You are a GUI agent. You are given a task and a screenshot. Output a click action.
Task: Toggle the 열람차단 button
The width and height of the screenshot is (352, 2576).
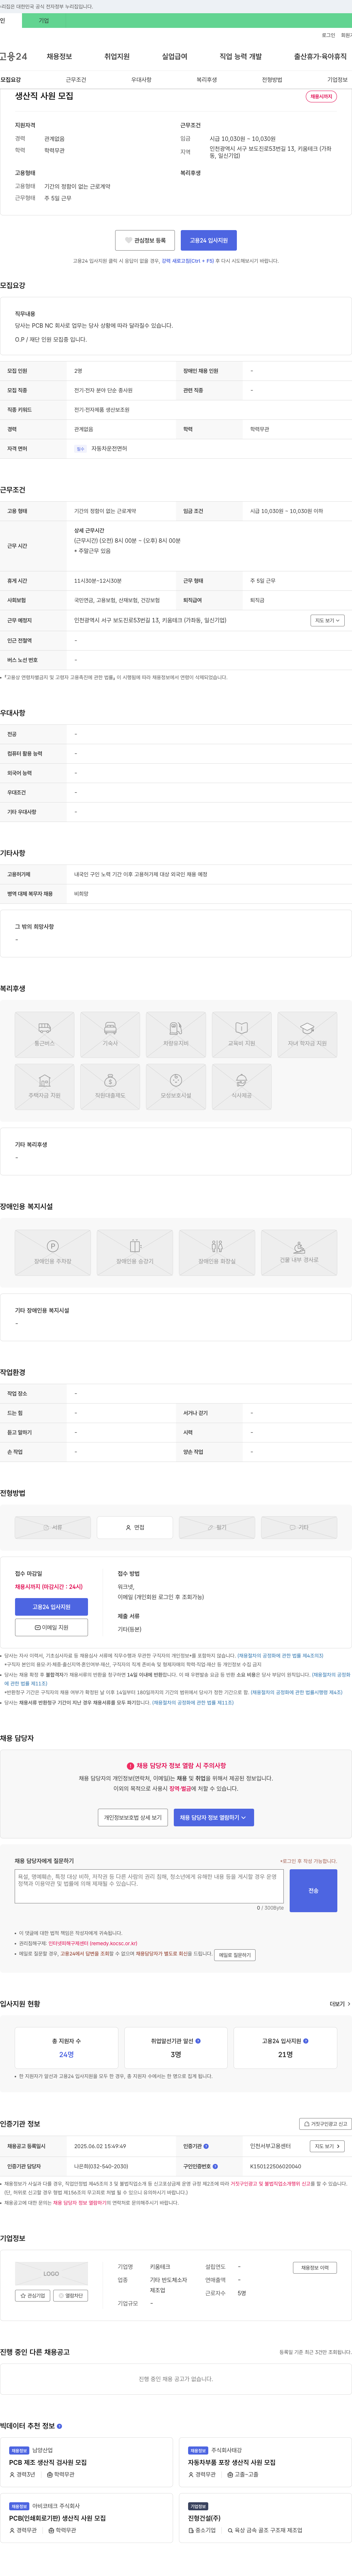(71, 2296)
